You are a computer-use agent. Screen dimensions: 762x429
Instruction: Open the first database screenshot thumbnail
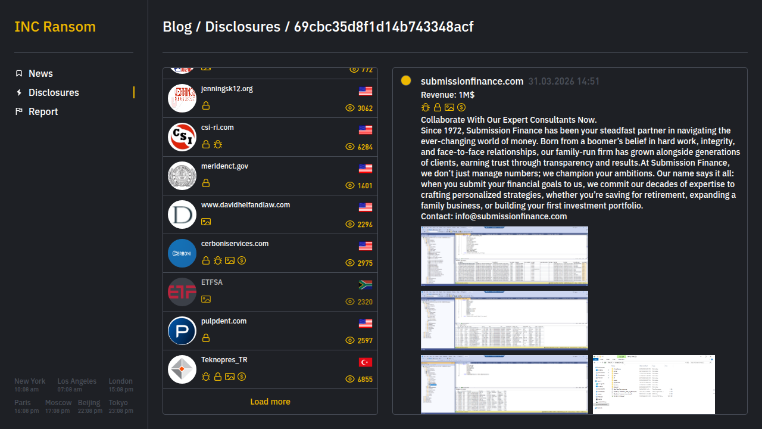504,256
